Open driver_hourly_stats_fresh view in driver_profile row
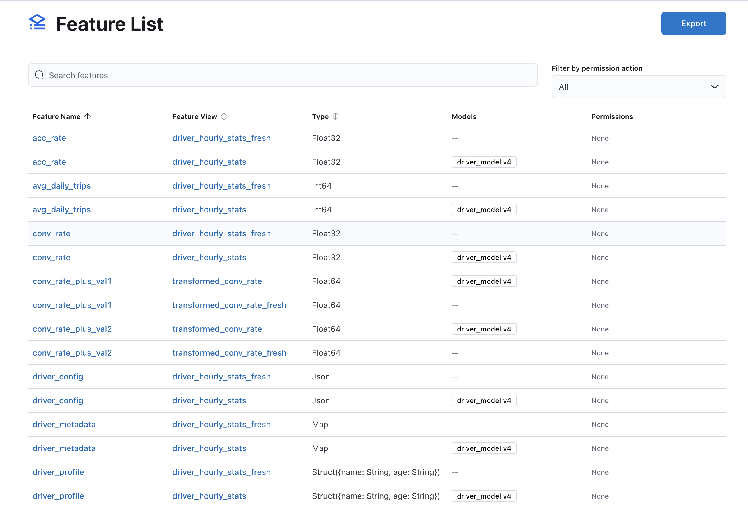Screen dimensions: 748x518 pyautogui.click(x=221, y=472)
